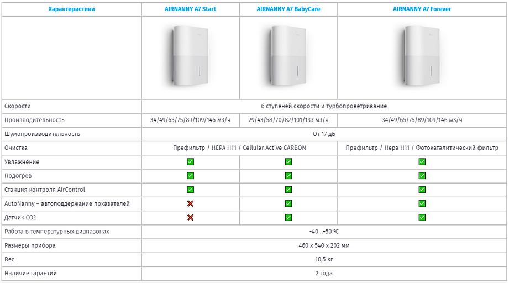Click the AirControl checkmark under A7 BabyCare
The image size is (509, 283).
click(x=288, y=190)
